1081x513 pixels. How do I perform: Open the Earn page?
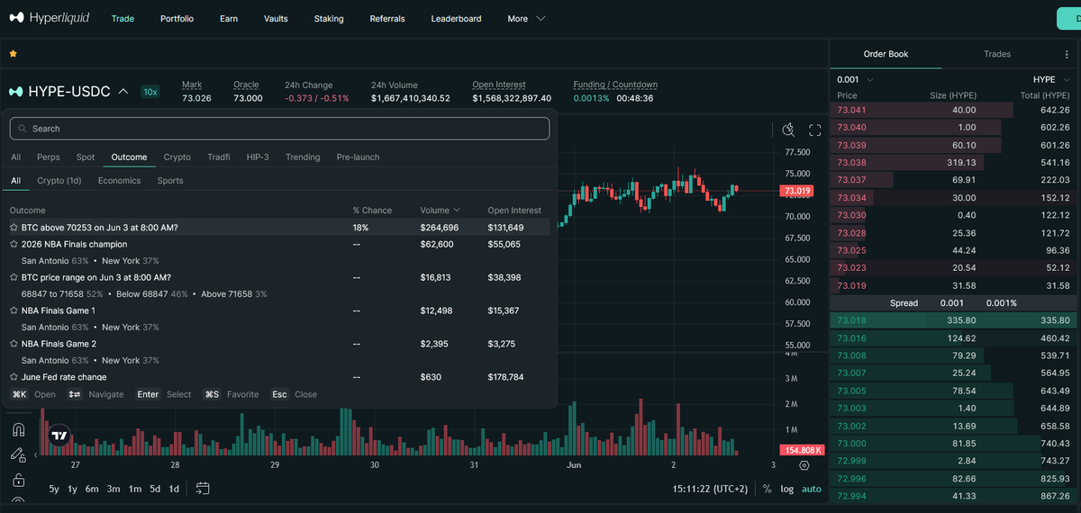(x=229, y=18)
